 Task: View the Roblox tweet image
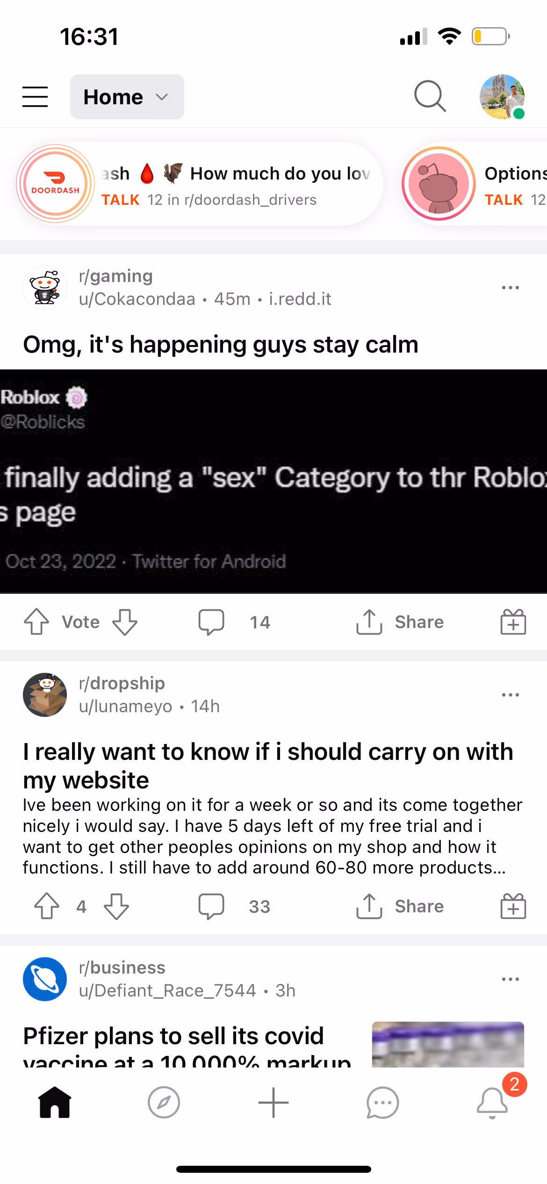tap(273, 482)
